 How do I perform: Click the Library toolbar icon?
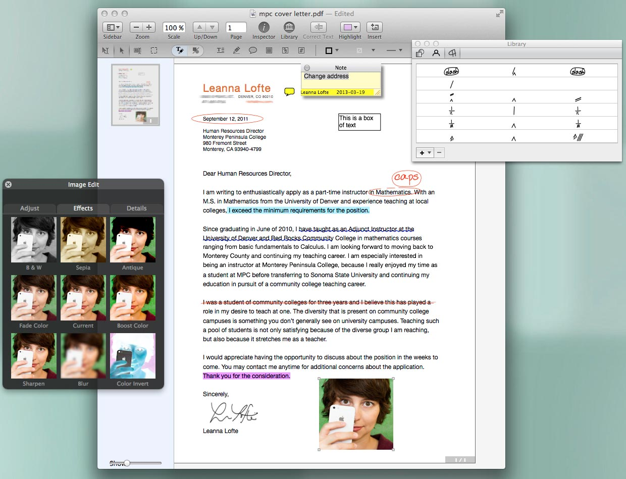(289, 27)
